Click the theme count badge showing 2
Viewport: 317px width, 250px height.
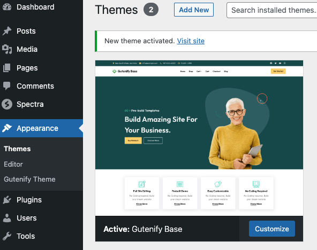coord(151,10)
